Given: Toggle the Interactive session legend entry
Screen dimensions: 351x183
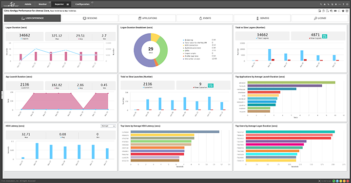Looking at the screenshot, I should pyautogui.click(x=192, y=59).
